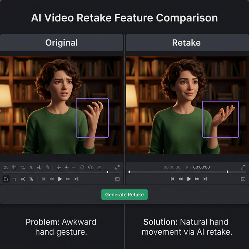Click the Retake timecode 00:00:00 display
The image size is (249, 249).
[x=202, y=167]
